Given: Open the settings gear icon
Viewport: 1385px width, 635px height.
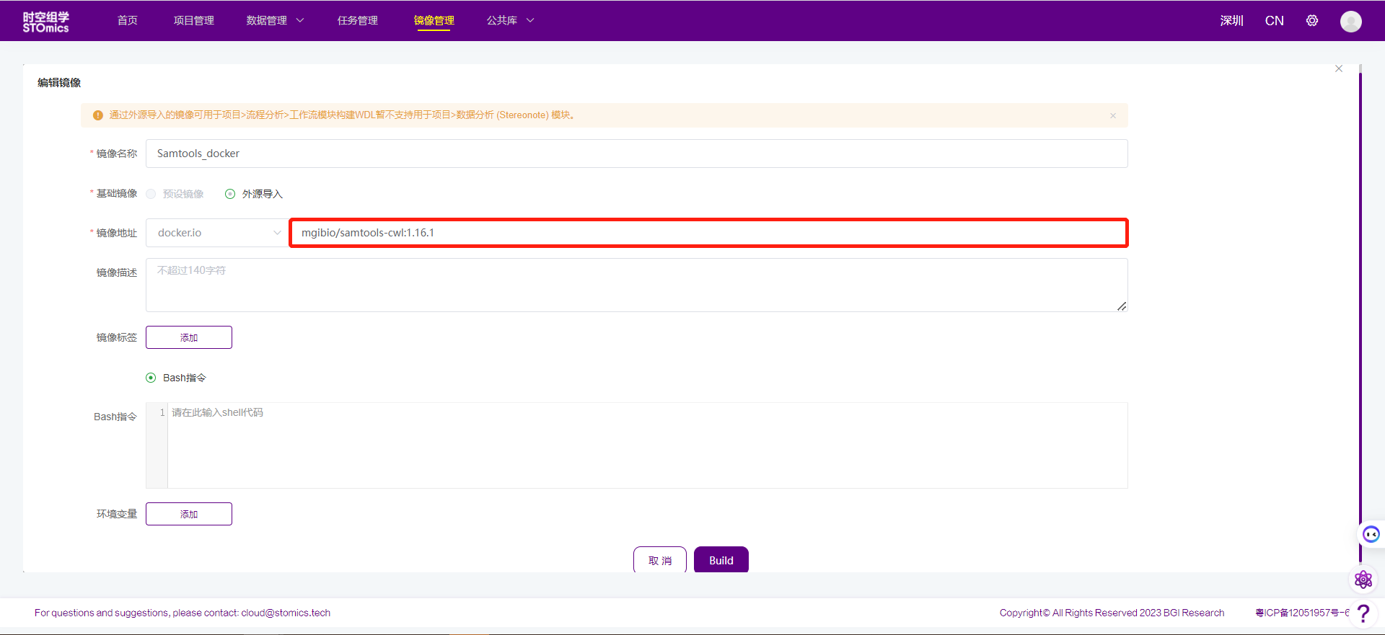Looking at the screenshot, I should (x=1311, y=21).
